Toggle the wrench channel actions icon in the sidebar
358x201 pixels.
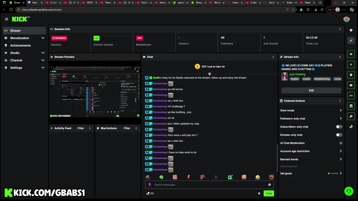(351, 116)
